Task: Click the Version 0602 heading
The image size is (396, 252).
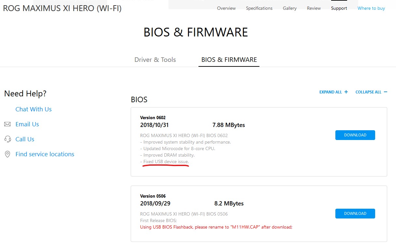Action: [x=153, y=118]
